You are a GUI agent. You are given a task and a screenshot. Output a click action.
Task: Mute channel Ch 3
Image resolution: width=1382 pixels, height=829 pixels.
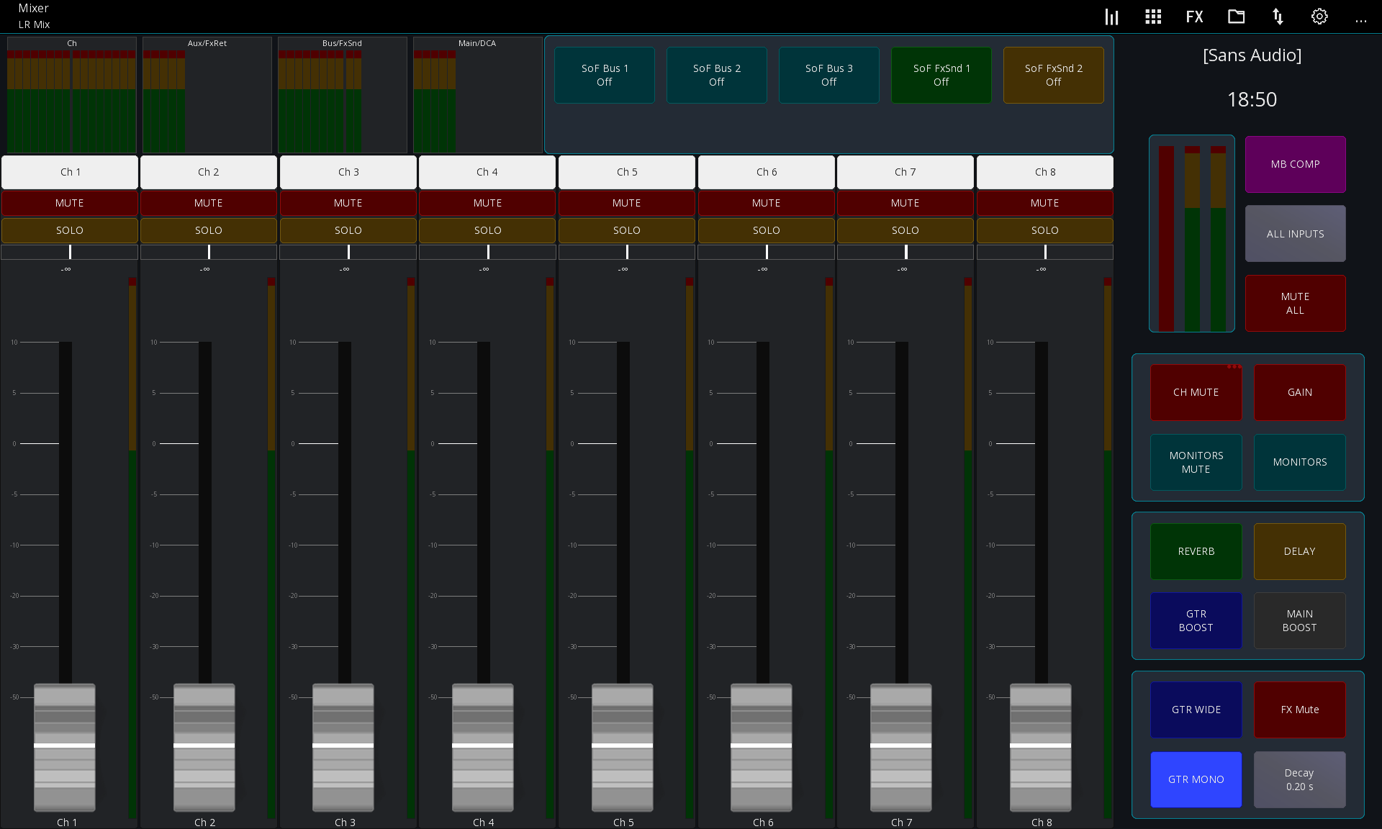pos(348,203)
